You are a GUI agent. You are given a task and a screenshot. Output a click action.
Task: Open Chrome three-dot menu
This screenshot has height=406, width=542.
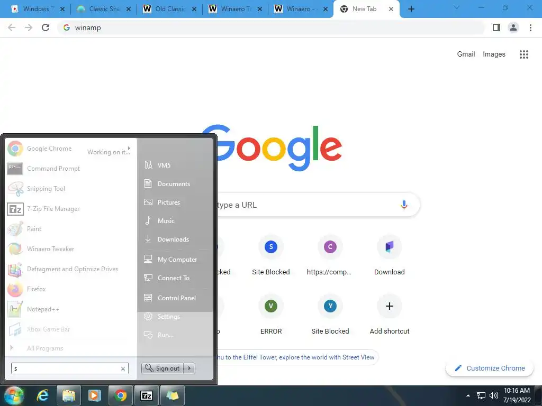click(530, 27)
